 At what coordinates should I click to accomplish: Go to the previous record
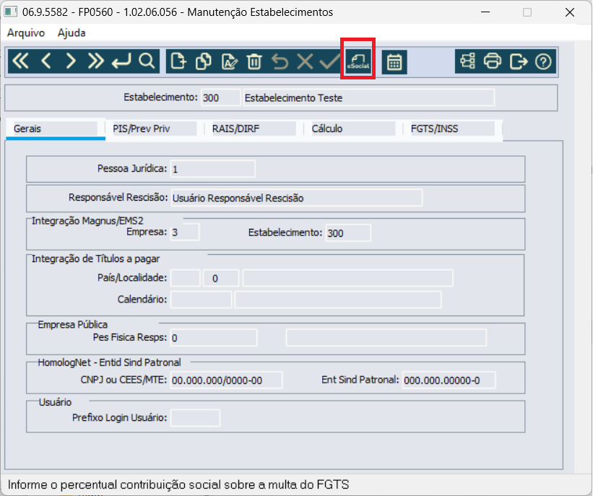click(x=46, y=61)
